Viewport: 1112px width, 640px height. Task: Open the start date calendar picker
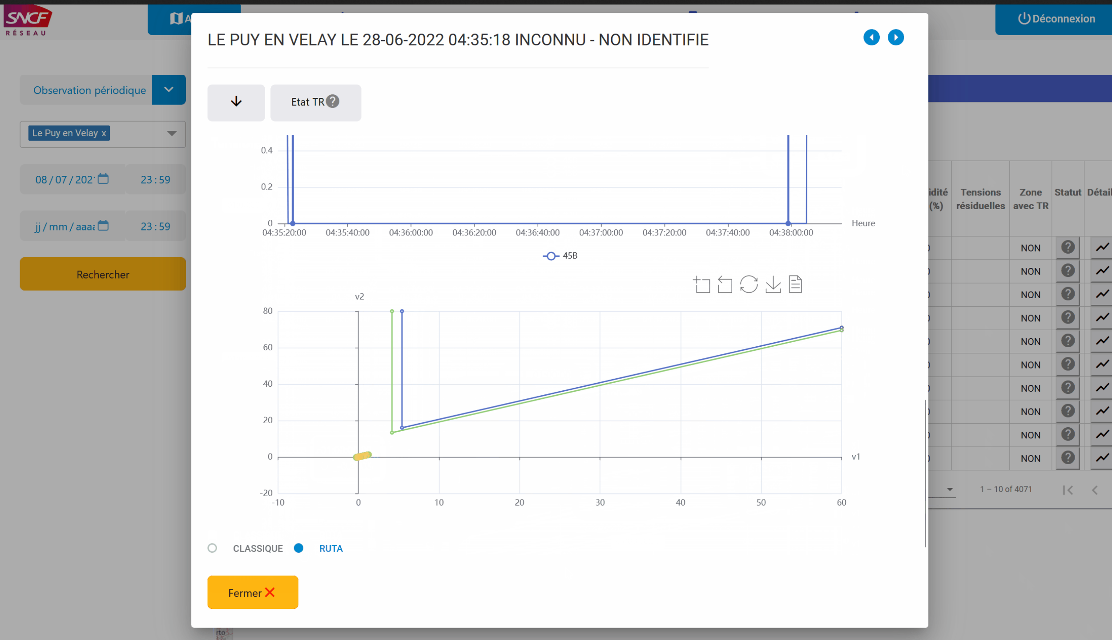103,179
